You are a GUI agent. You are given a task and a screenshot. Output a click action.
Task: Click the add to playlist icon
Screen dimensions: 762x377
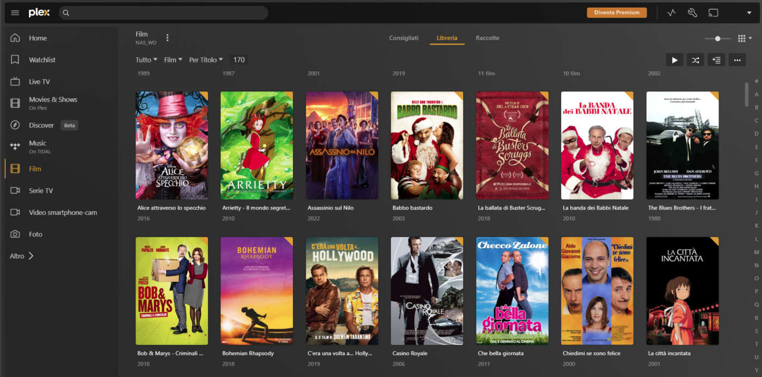pyautogui.click(x=716, y=60)
